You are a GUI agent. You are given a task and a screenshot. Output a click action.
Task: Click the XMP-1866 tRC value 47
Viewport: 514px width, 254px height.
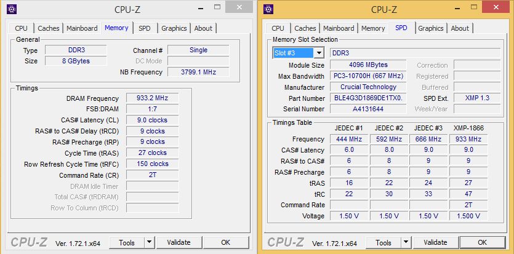click(468, 194)
